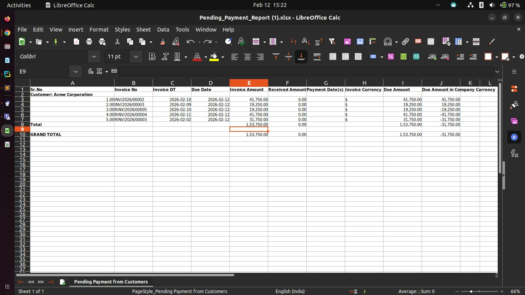Open the Sort dialog
Viewport: 525px width, 295px height.
[294, 42]
